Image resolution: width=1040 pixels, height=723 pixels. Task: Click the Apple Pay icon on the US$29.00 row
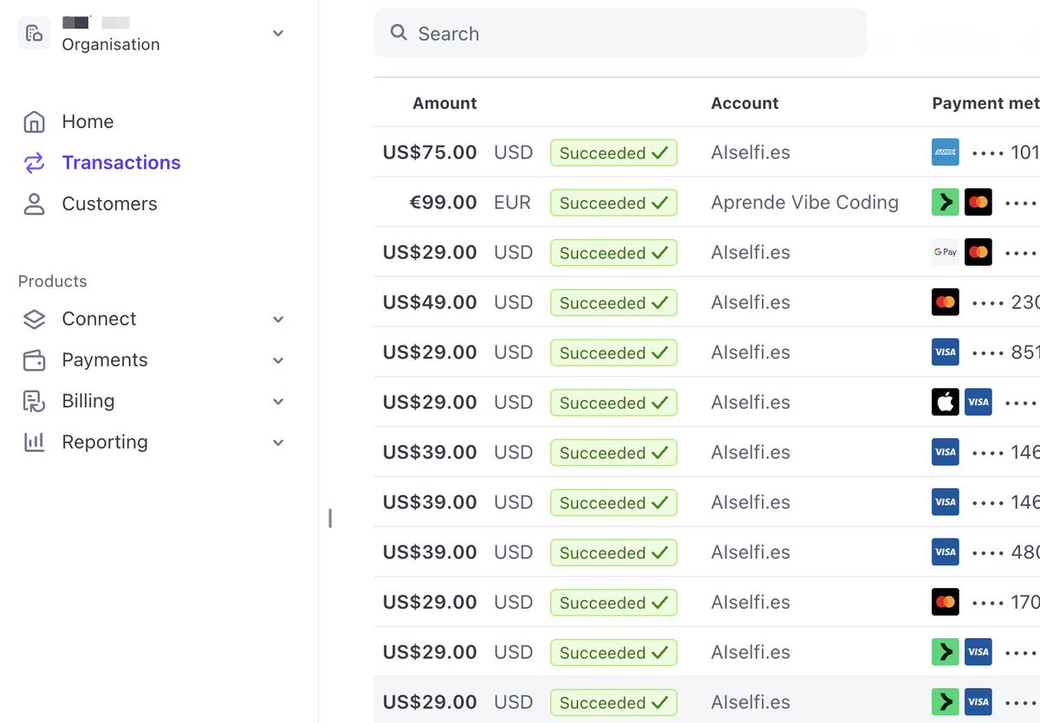(x=945, y=402)
